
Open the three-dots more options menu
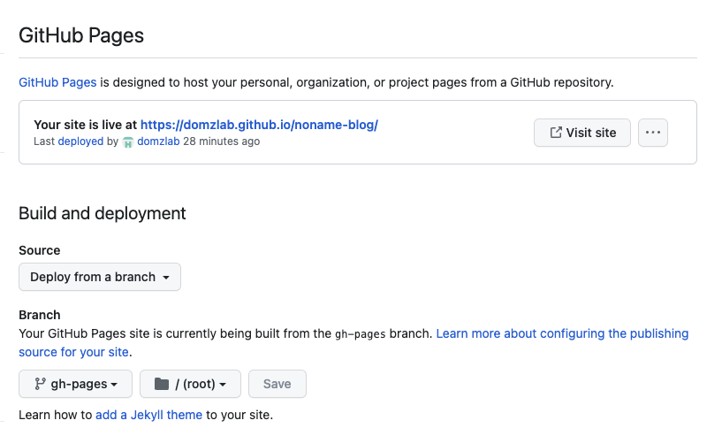pyautogui.click(x=653, y=133)
